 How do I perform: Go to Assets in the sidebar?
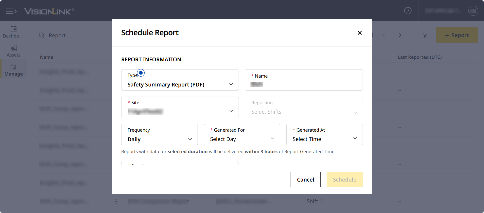click(x=13, y=51)
